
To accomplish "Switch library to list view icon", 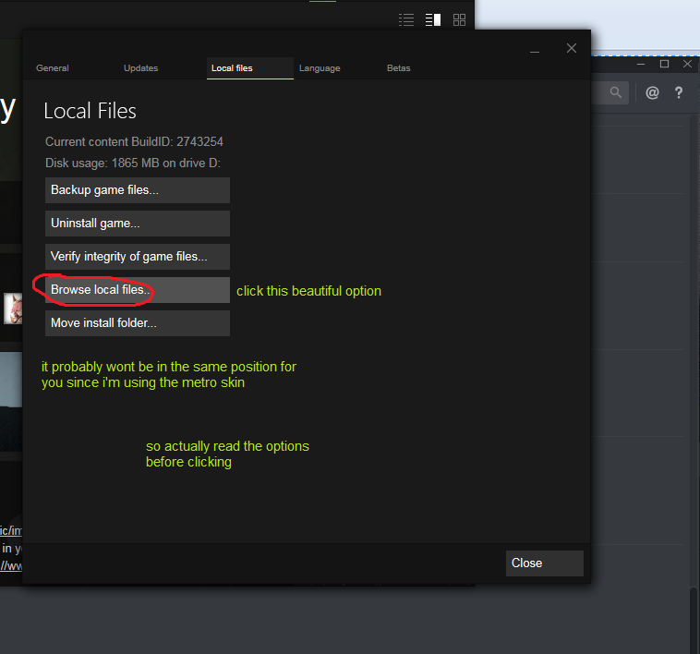I will 406,19.
